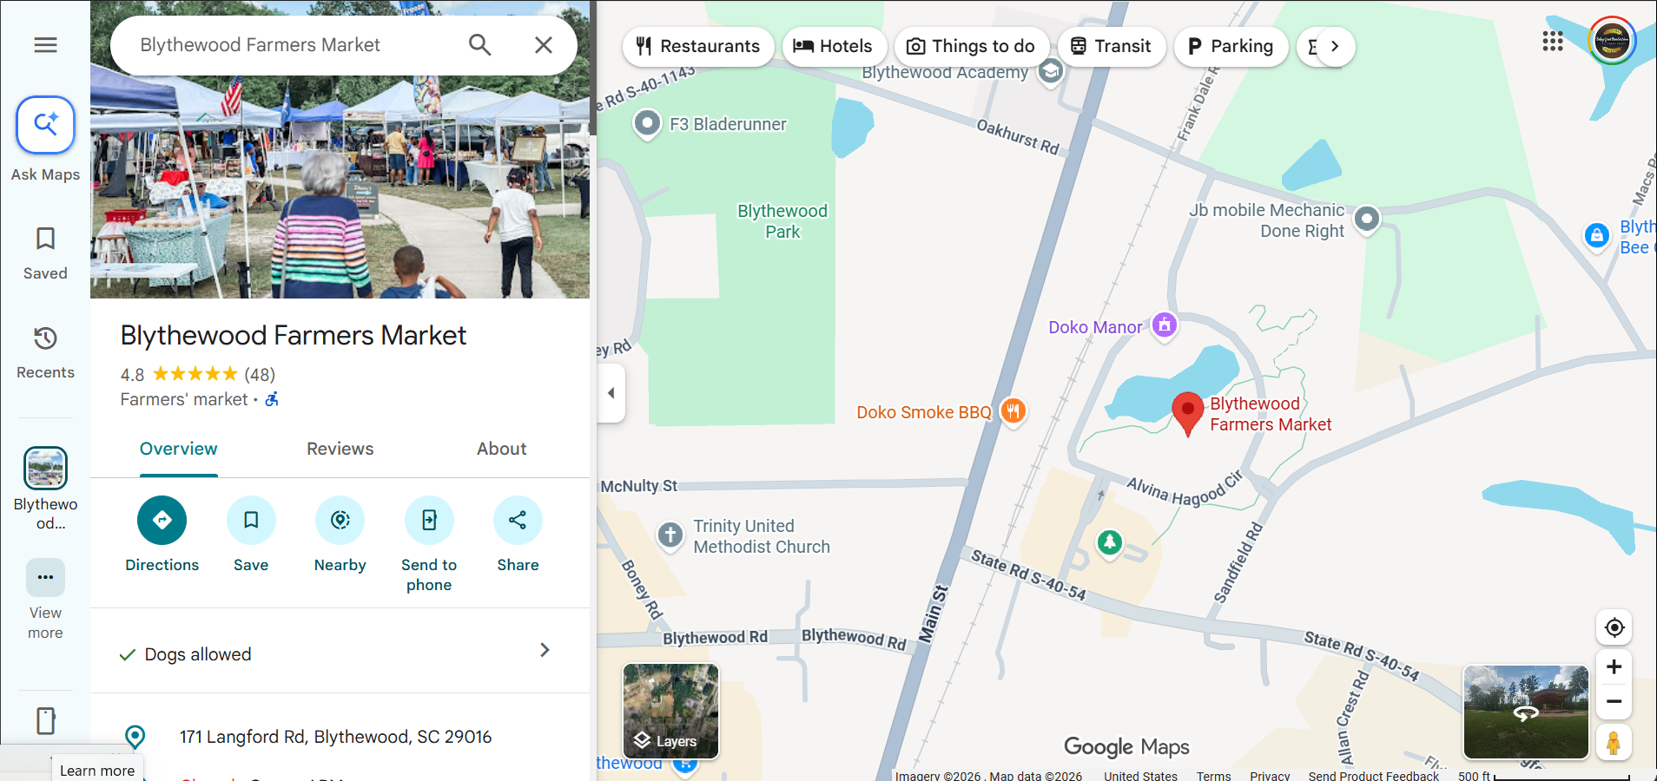
Task: Filter map by Transit
Action: click(x=1112, y=46)
